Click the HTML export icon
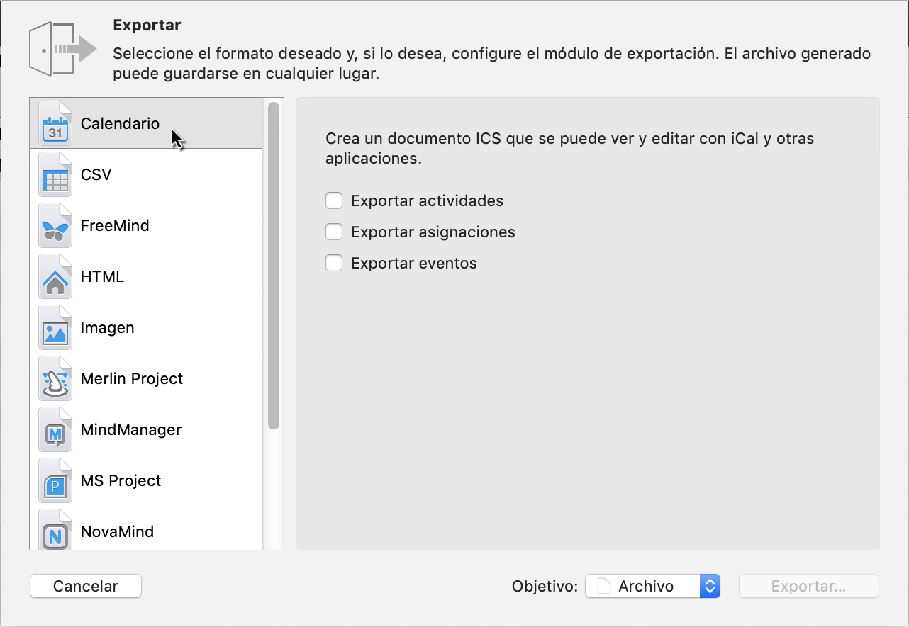The width and height of the screenshot is (909, 627). click(55, 276)
